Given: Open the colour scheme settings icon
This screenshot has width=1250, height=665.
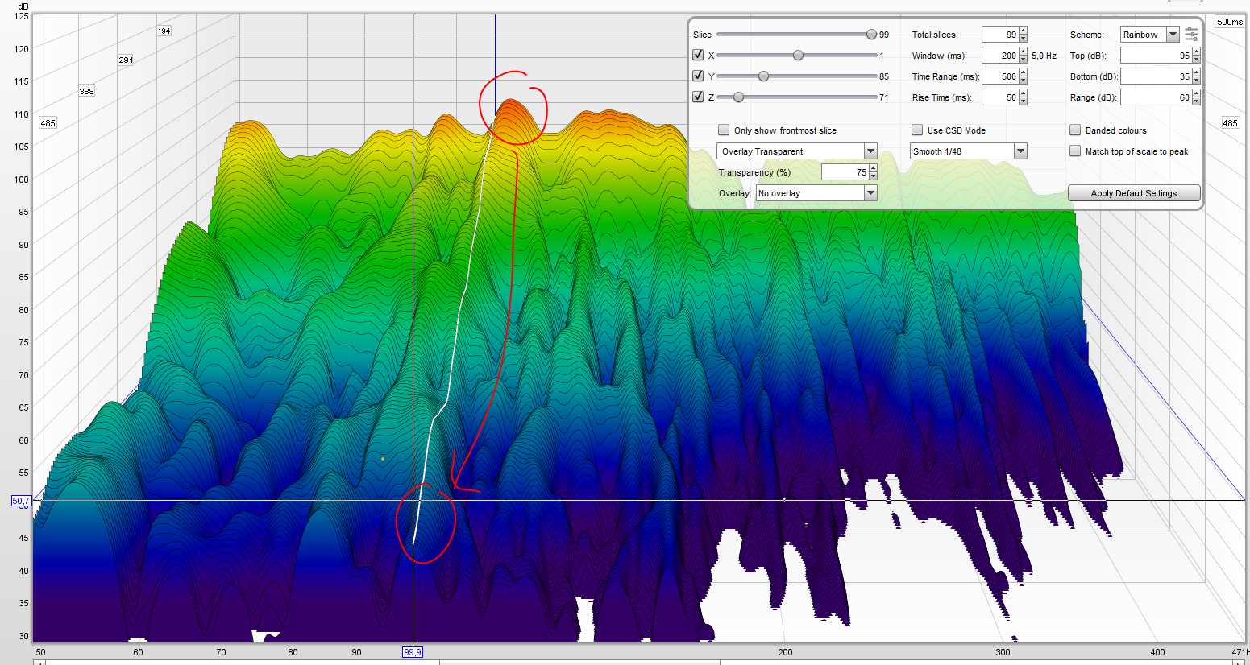Looking at the screenshot, I should tap(1191, 35).
